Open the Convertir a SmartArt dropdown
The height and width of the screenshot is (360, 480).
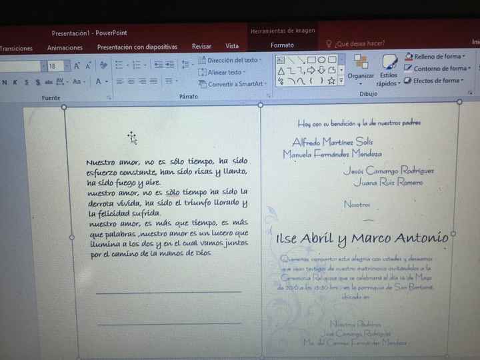(233, 84)
